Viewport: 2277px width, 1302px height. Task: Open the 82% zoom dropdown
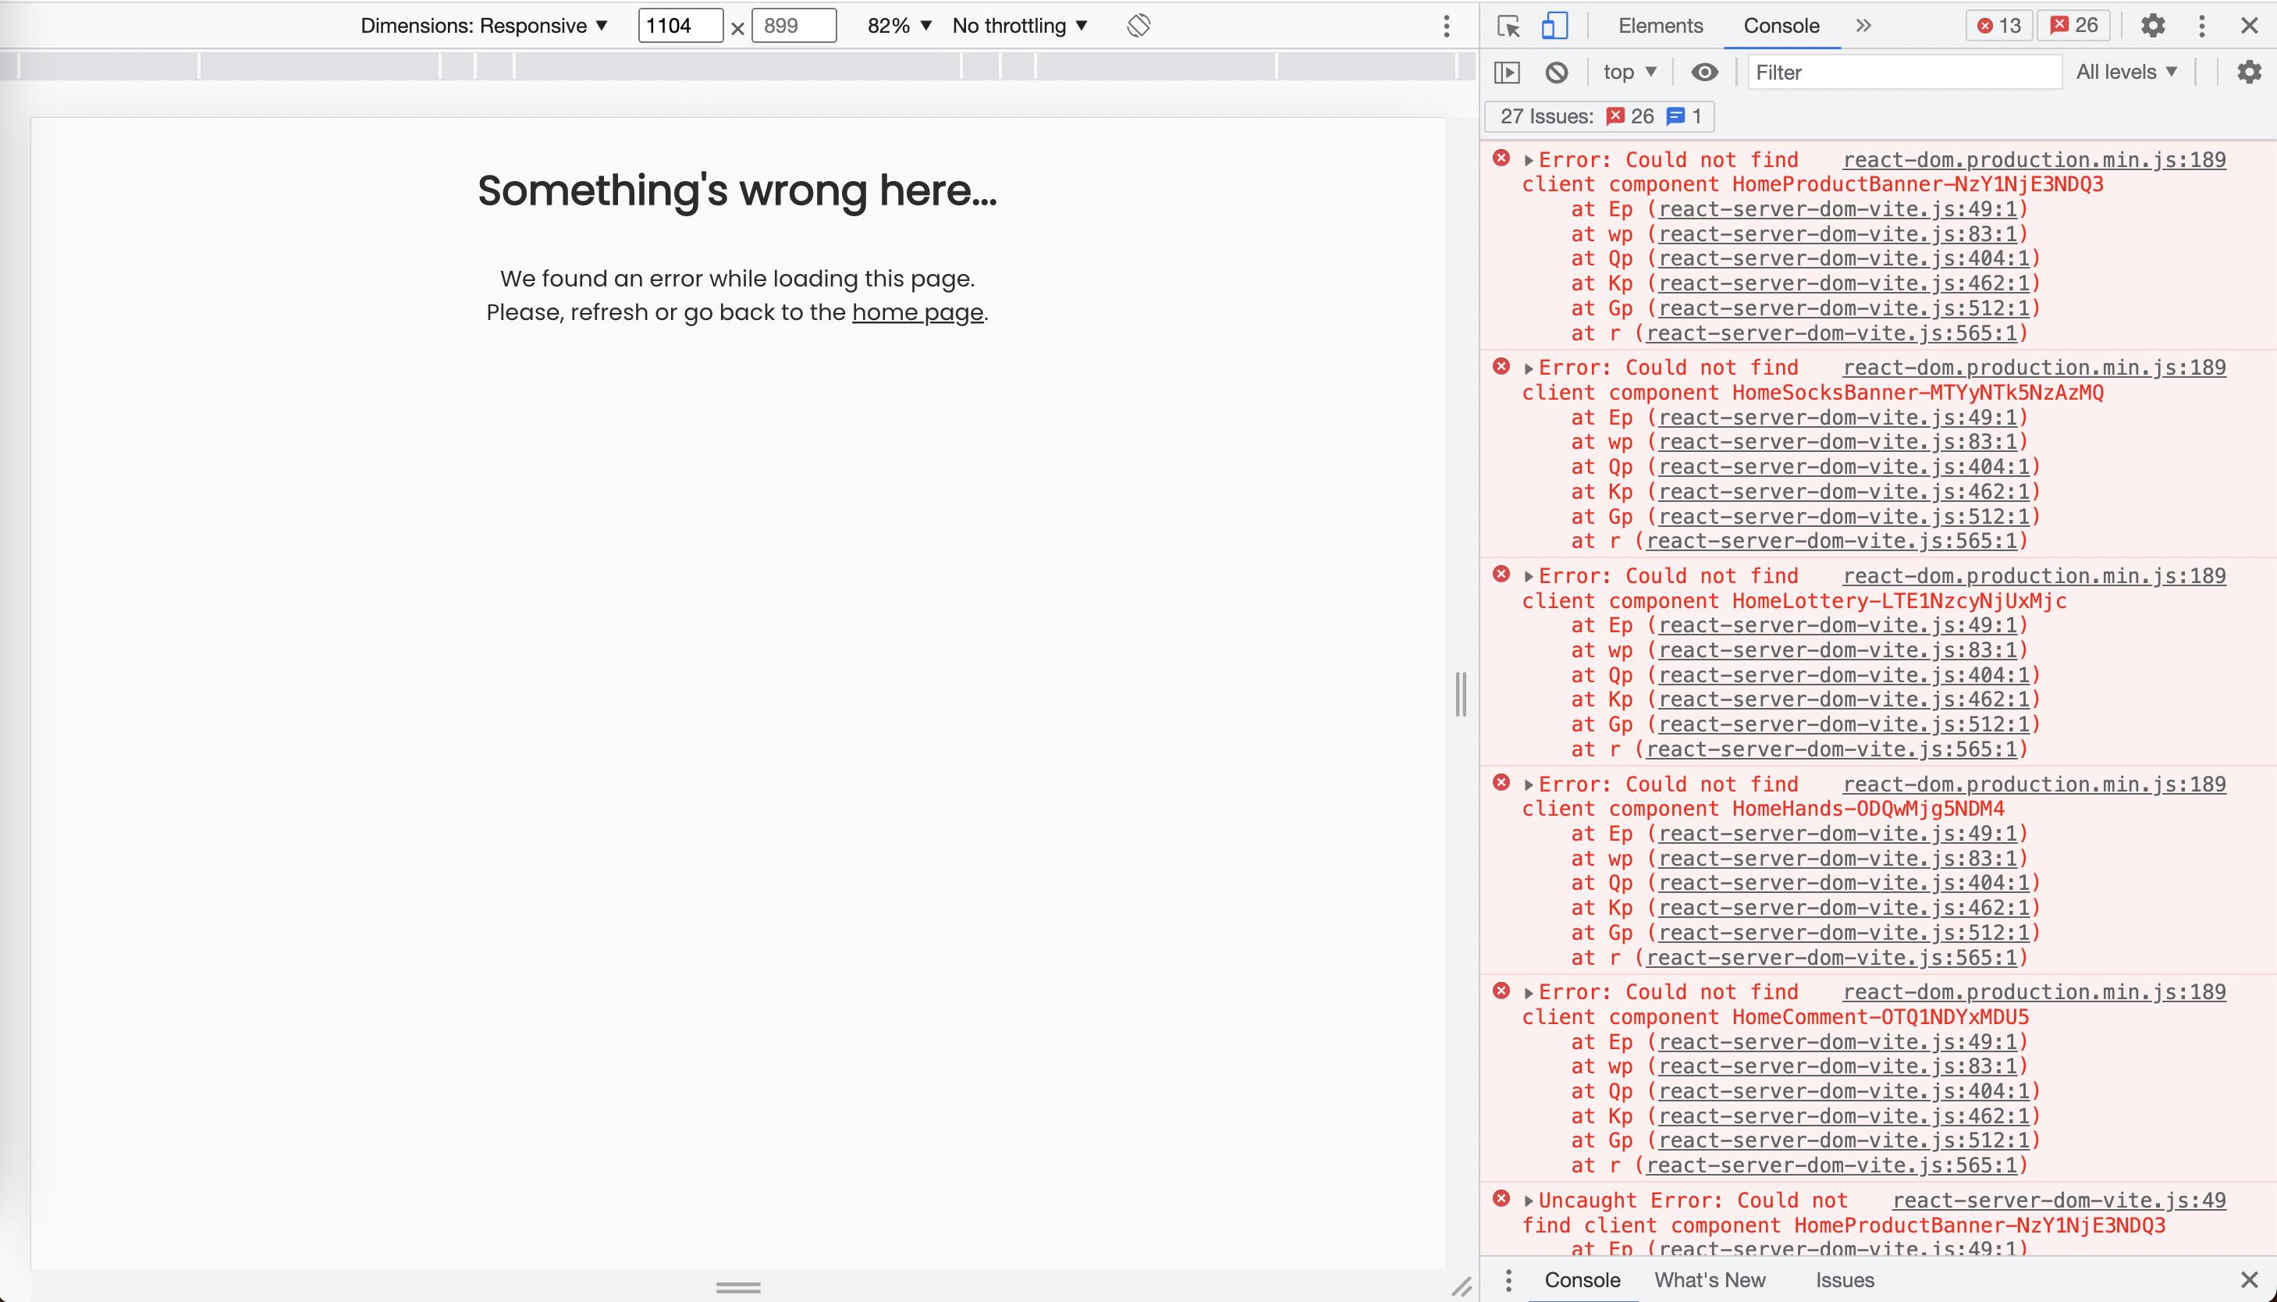coord(899,26)
